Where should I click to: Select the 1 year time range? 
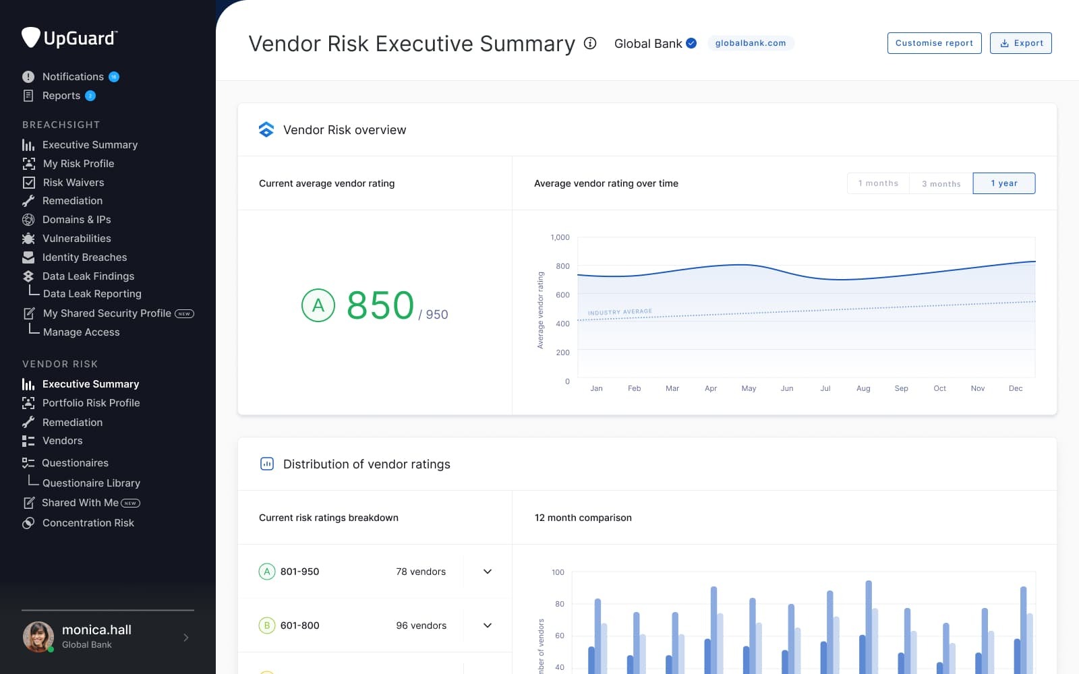click(1003, 183)
